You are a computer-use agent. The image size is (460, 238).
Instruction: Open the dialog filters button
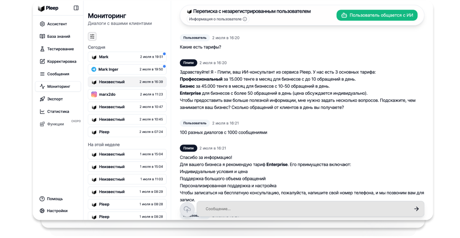pos(92,36)
